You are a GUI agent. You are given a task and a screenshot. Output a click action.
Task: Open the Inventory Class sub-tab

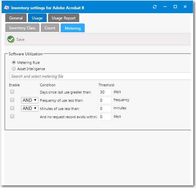(x=22, y=28)
